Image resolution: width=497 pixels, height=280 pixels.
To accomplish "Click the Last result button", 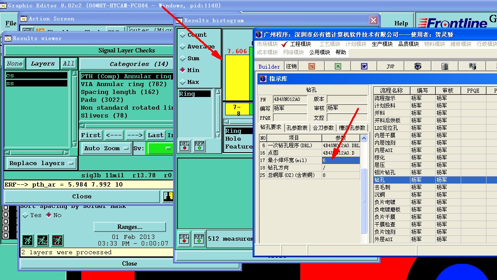I will 156,135.
